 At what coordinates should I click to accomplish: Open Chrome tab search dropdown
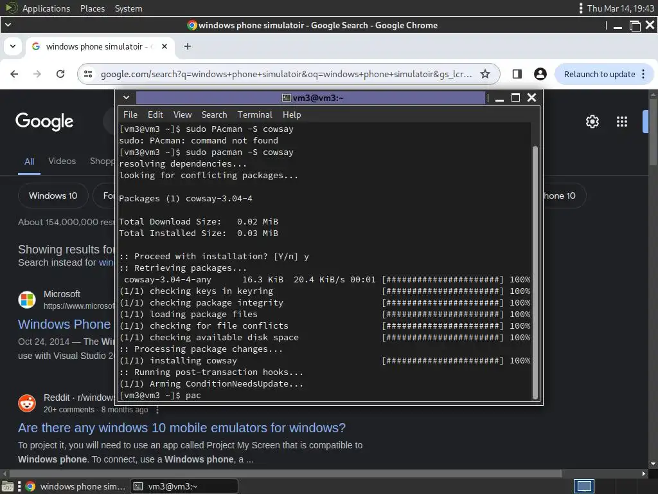13,46
